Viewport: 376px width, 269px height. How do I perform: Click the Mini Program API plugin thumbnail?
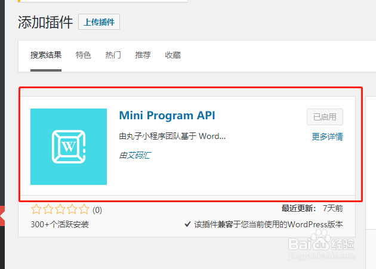pos(69,147)
